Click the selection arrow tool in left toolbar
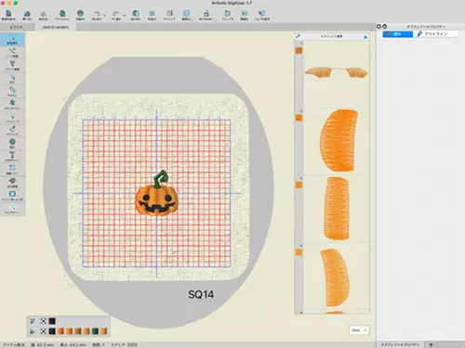 12,40
